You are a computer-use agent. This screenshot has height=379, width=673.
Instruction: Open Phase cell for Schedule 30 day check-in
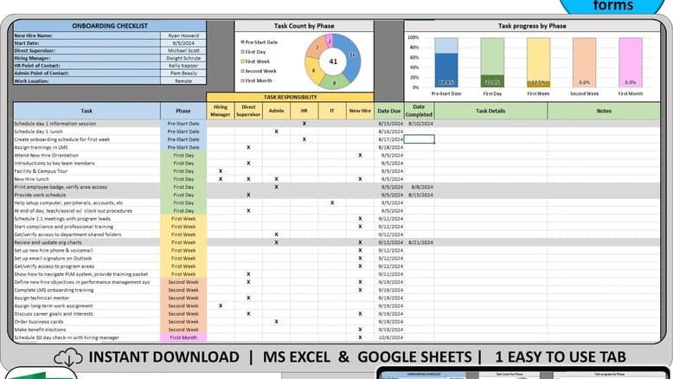[183, 337]
